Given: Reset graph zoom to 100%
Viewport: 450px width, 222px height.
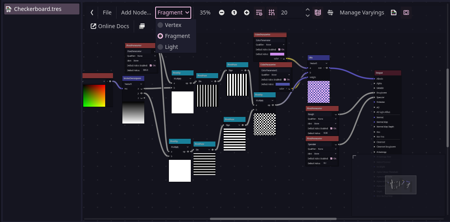Looking at the screenshot, I should [x=234, y=13].
